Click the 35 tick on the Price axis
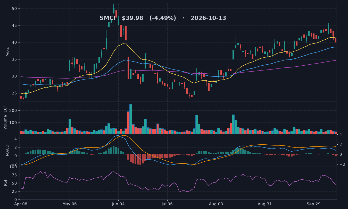Image resolution: width=348 pixels, height=209 pixels. 14,59
